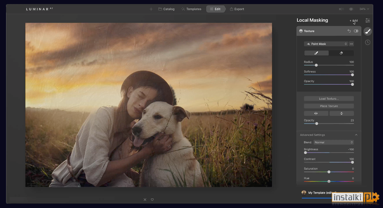Image resolution: width=383 pixels, height=208 pixels.
Task: Toggle before/after compare icon
Action: click(x=341, y=9)
